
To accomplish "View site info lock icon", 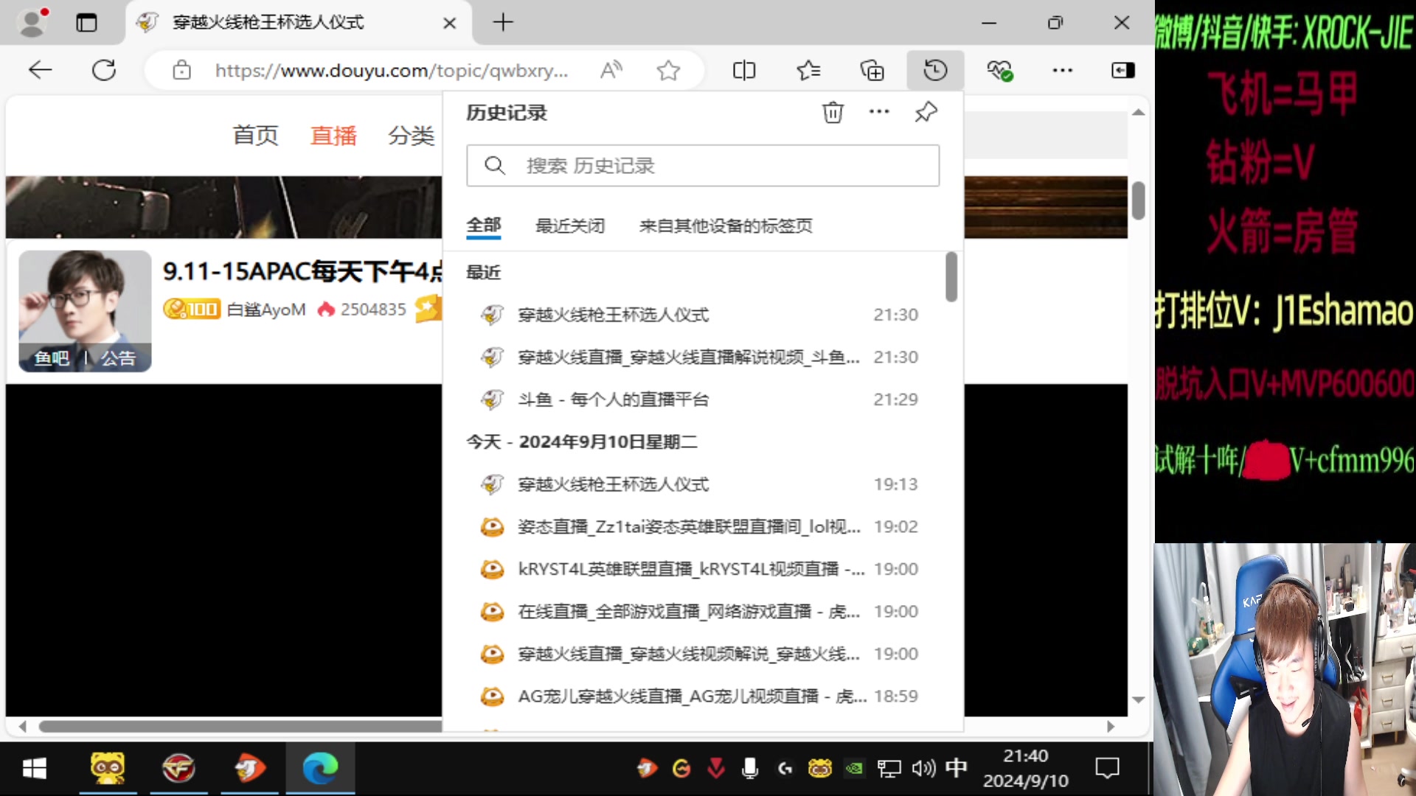I will (x=181, y=70).
